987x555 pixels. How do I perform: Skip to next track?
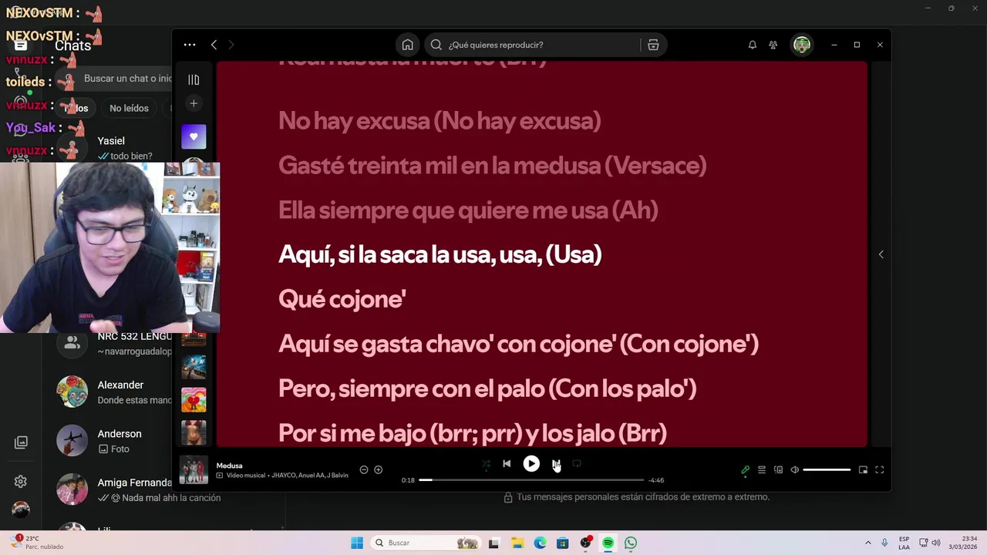tap(556, 464)
